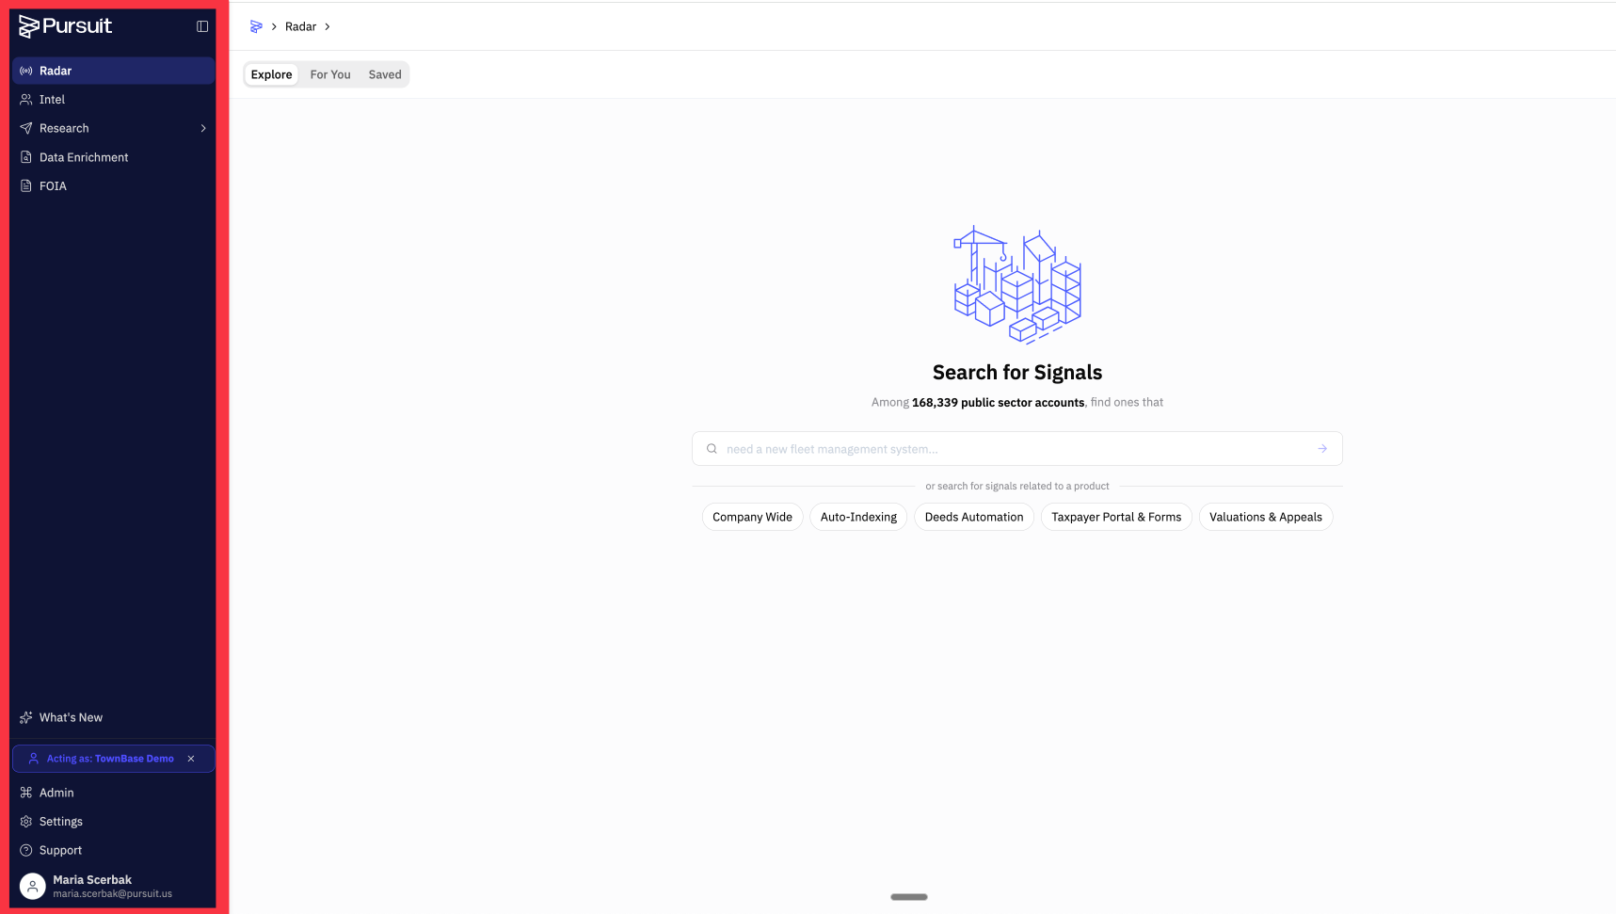Expand the Research submenu chevron
The width and height of the screenshot is (1616, 914).
tap(203, 128)
